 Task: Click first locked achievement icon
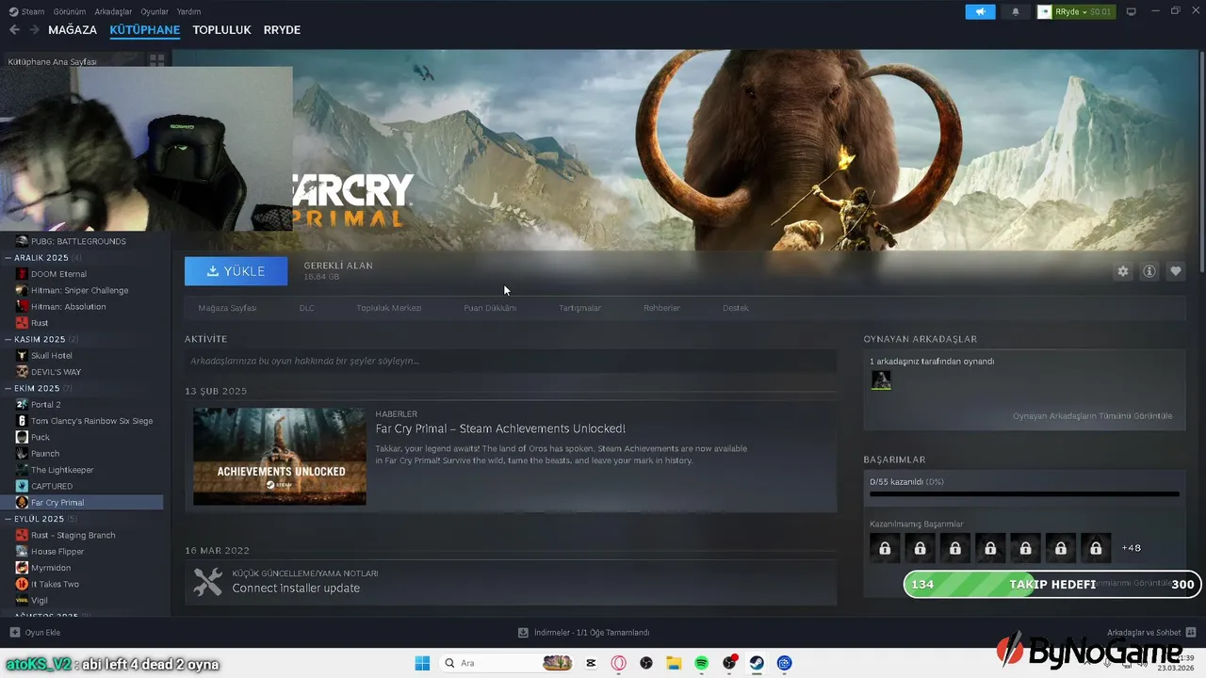click(885, 547)
